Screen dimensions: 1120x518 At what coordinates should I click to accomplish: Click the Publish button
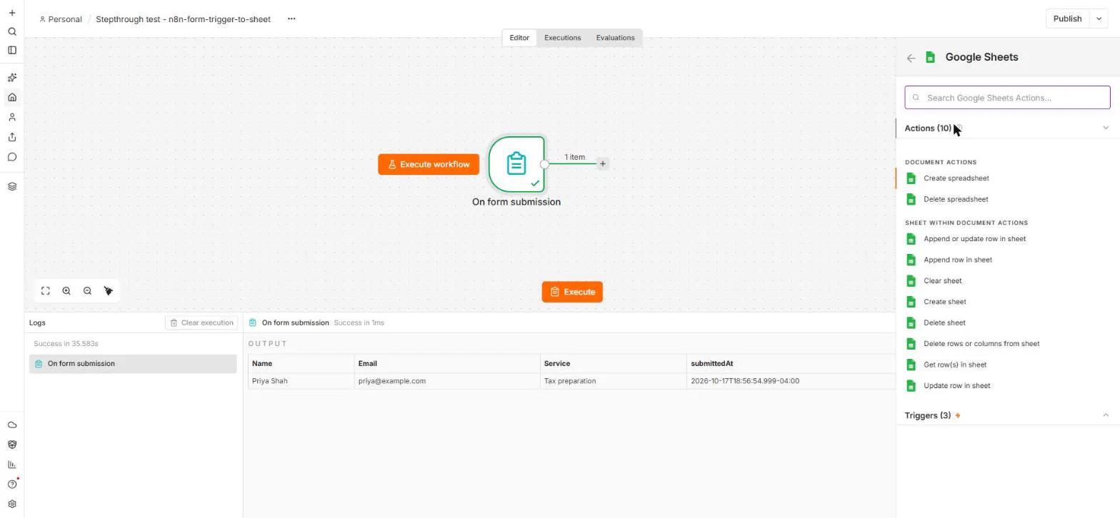click(1067, 19)
